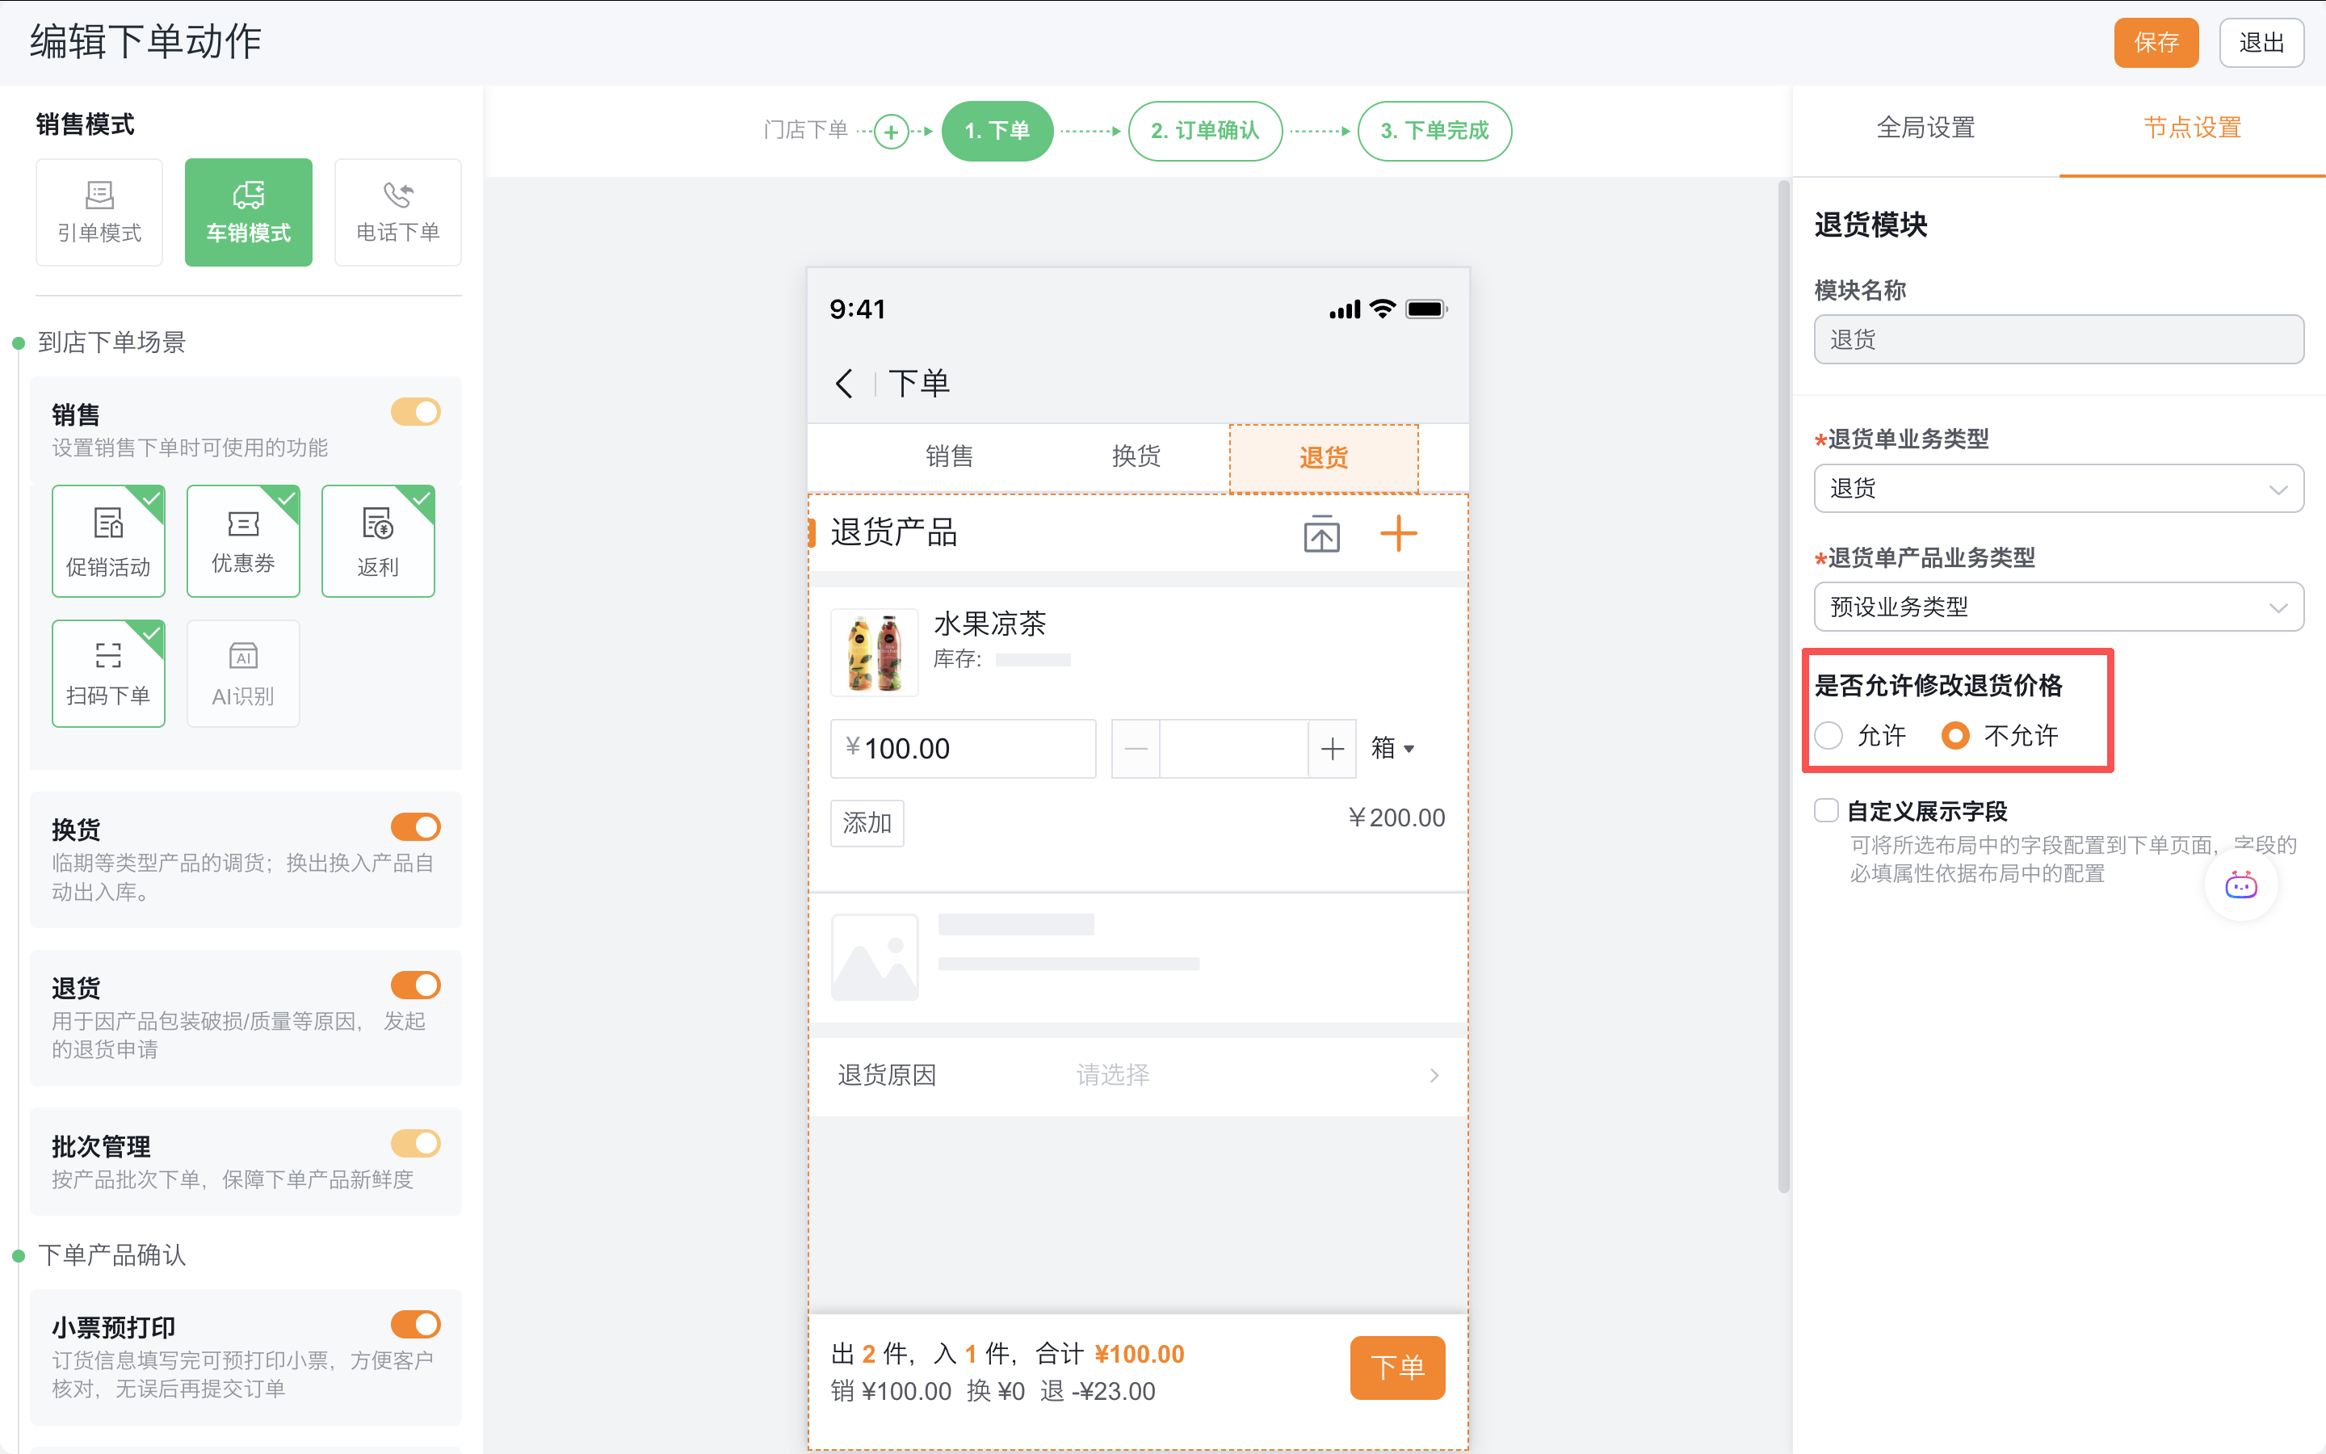
Task: Toggle the 扫码下单 feature icon
Action: pos(108,673)
